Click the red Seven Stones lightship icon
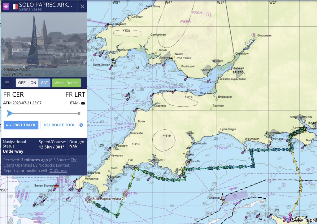The image size is (317, 224). point(56,186)
